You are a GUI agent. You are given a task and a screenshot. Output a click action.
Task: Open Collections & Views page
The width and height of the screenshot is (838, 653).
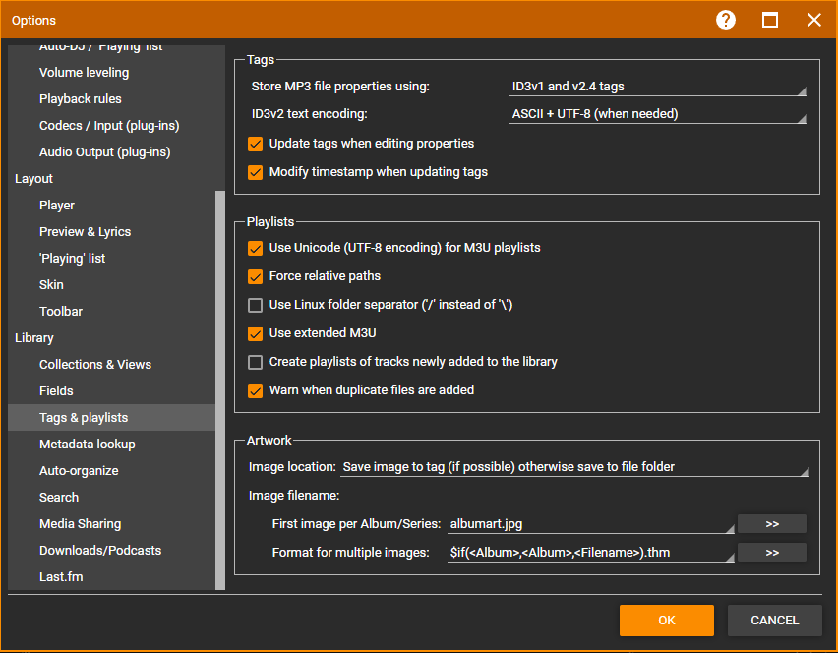pos(111,365)
